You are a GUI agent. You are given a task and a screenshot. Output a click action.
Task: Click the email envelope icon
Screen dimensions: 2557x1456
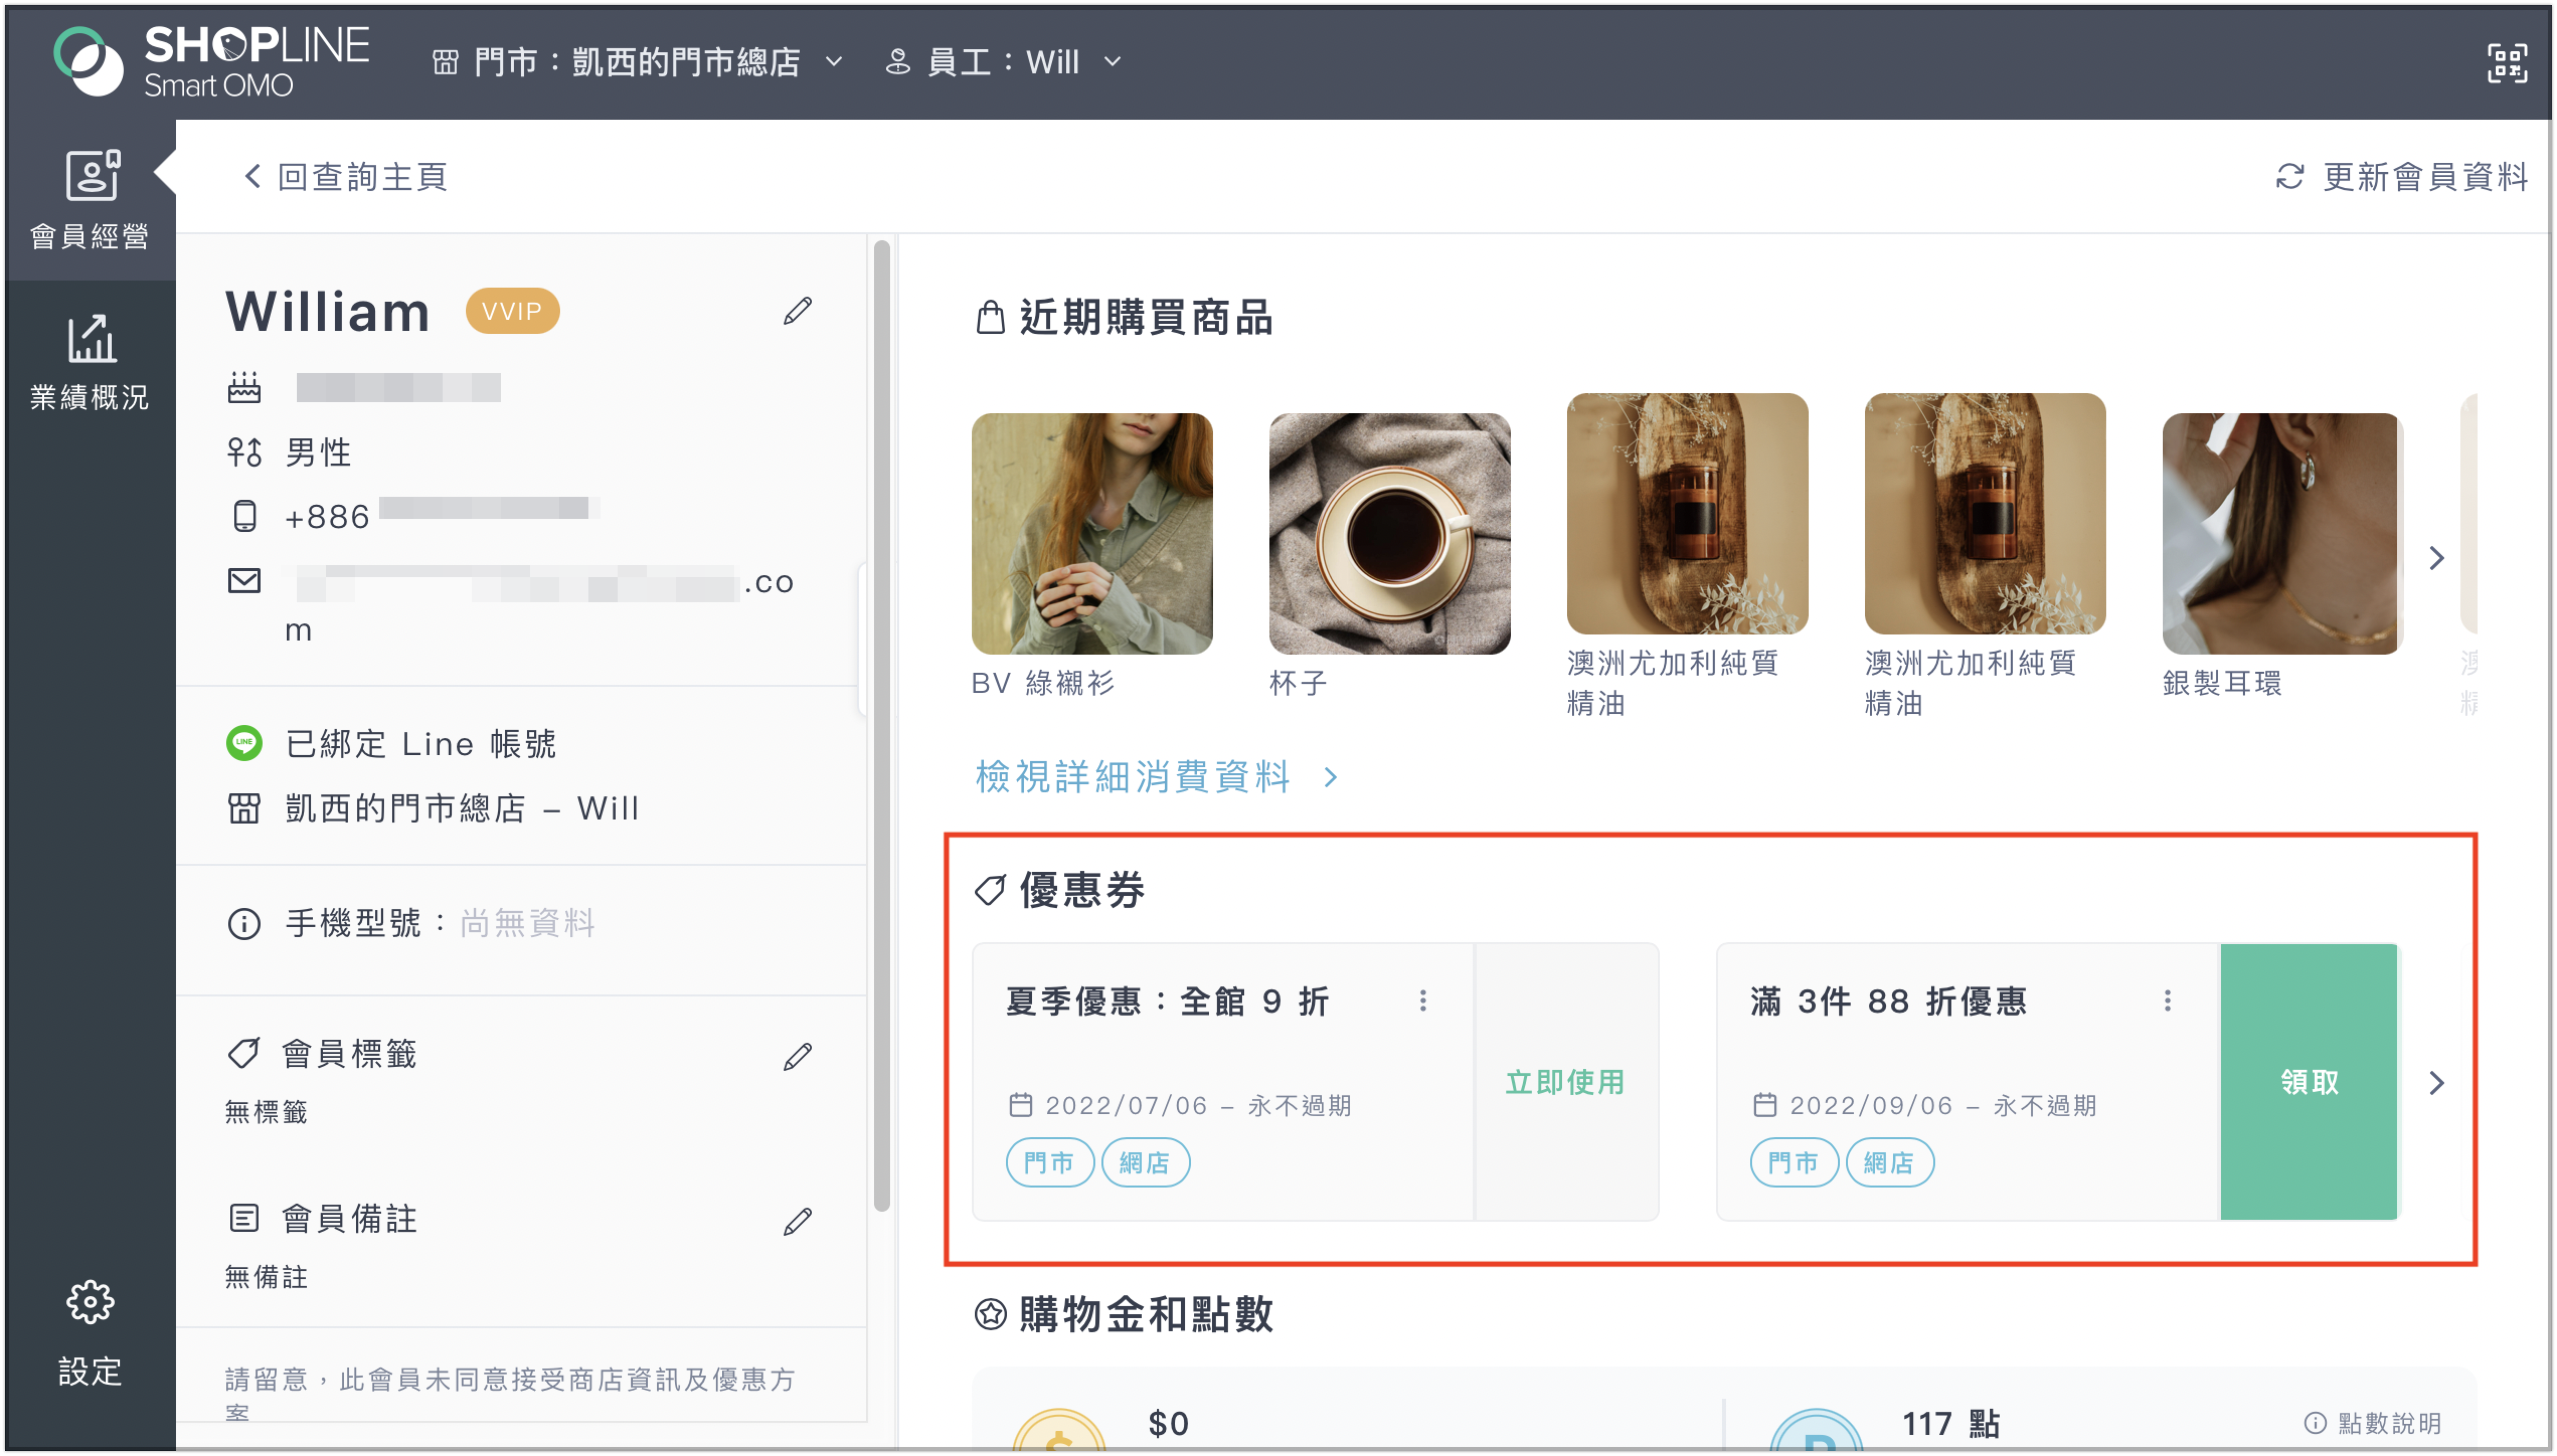point(244,581)
